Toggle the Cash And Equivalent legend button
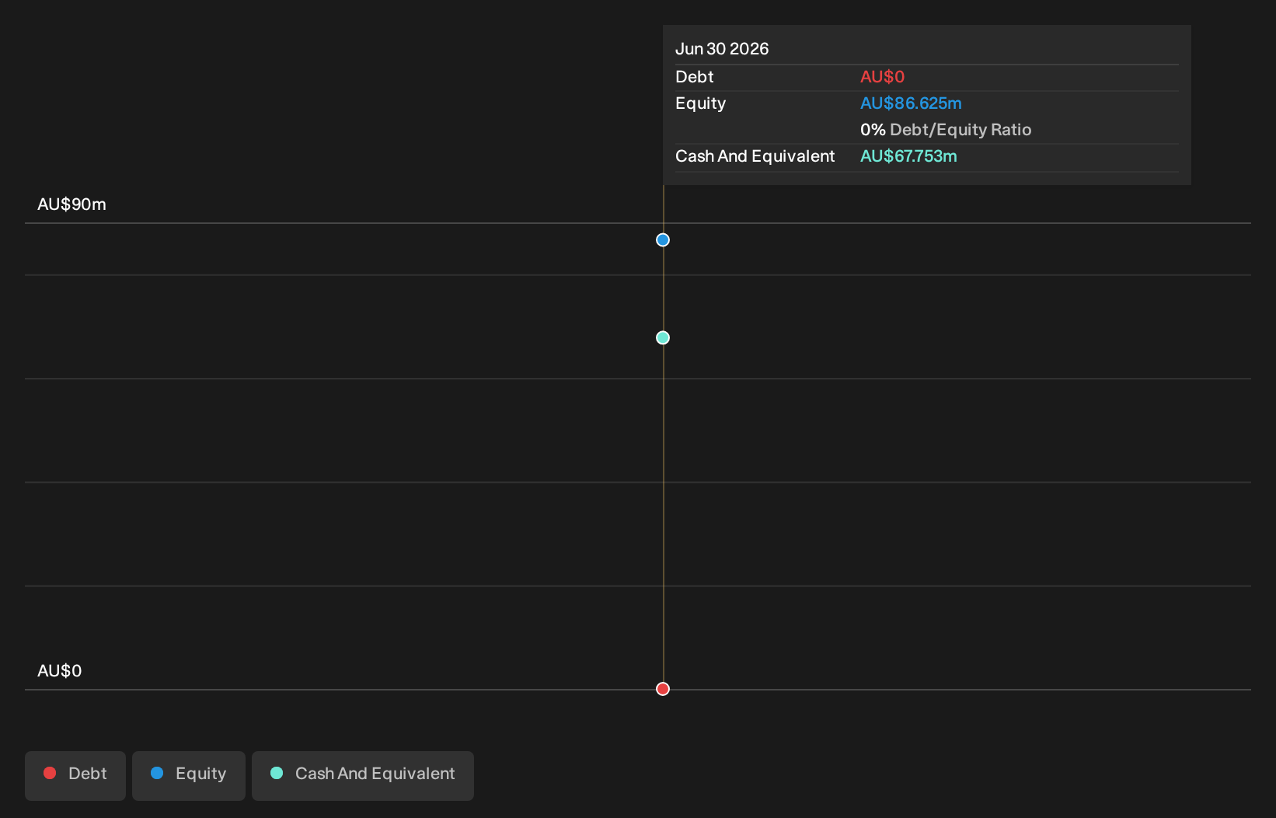 pos(363,775)
